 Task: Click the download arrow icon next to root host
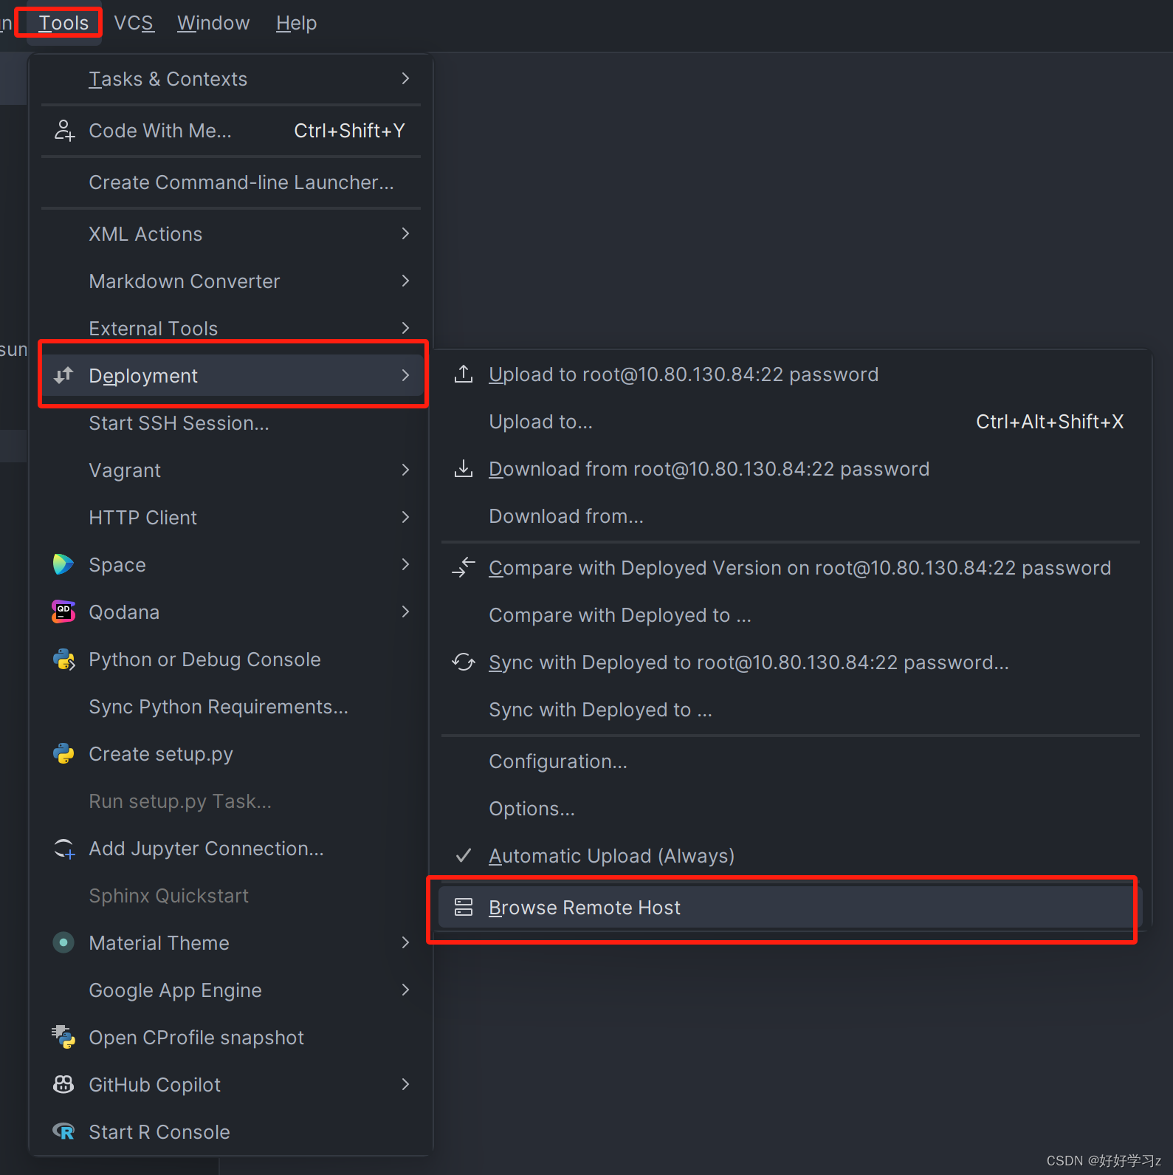tap(464, 468)
